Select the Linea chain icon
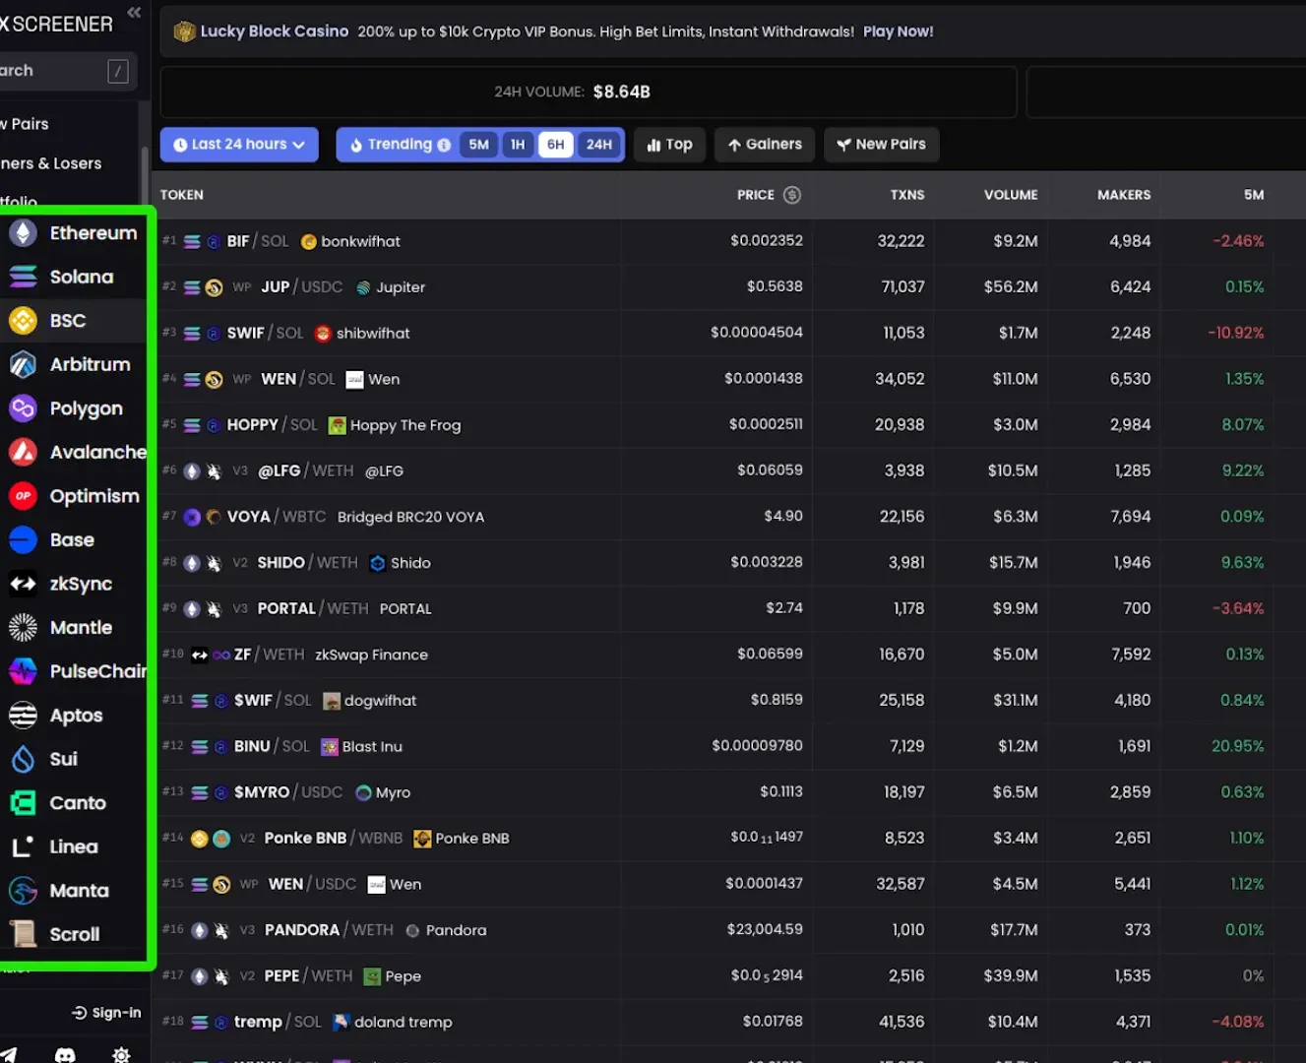Image resolution: width=1306 pixels, height=1063 pixels. click(x=23, y=846)
